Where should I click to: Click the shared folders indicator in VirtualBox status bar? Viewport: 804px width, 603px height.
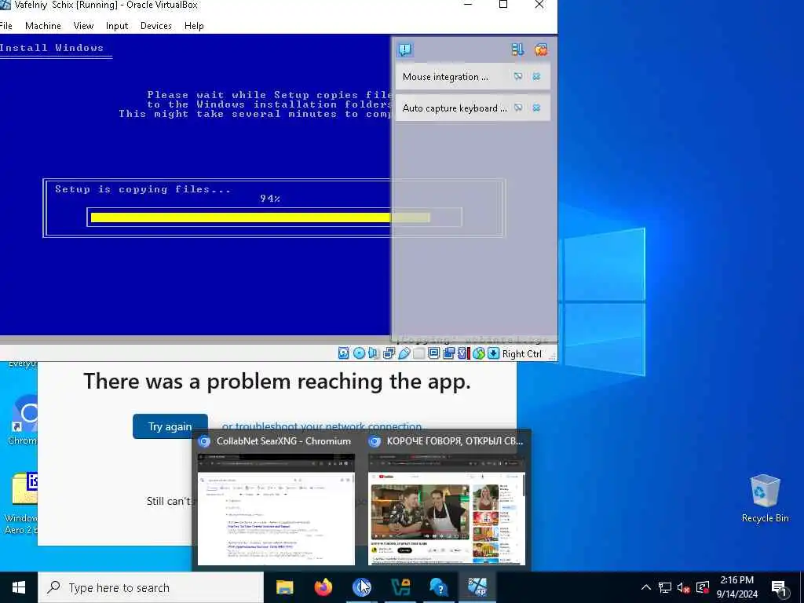[419, 353]
